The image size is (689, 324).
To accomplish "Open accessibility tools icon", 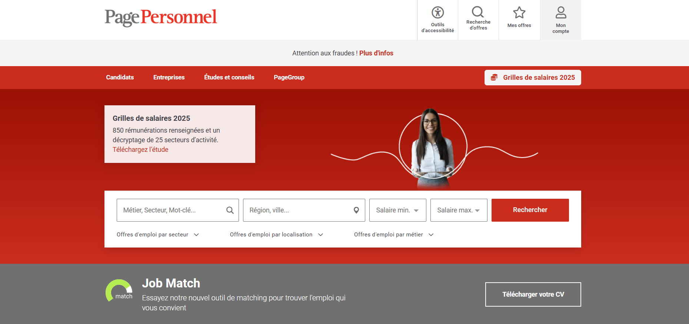I will [437, 13].
